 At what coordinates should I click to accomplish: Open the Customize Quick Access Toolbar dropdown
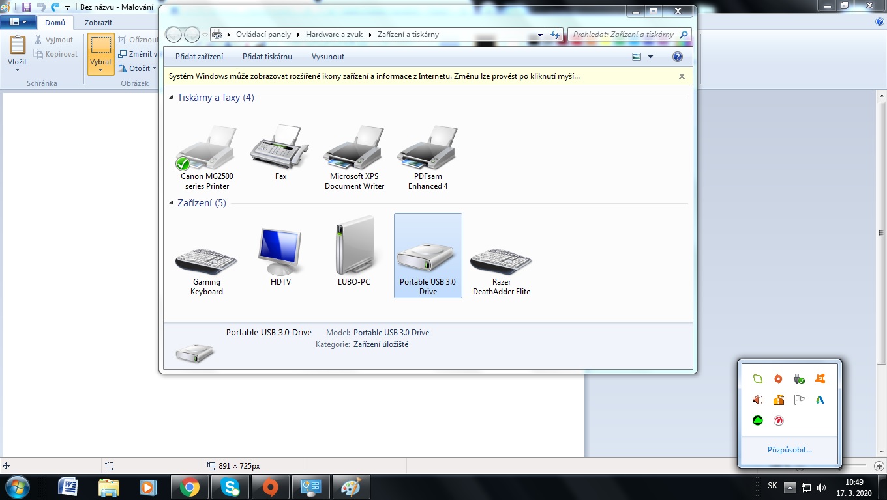click(x=67, y=8)
